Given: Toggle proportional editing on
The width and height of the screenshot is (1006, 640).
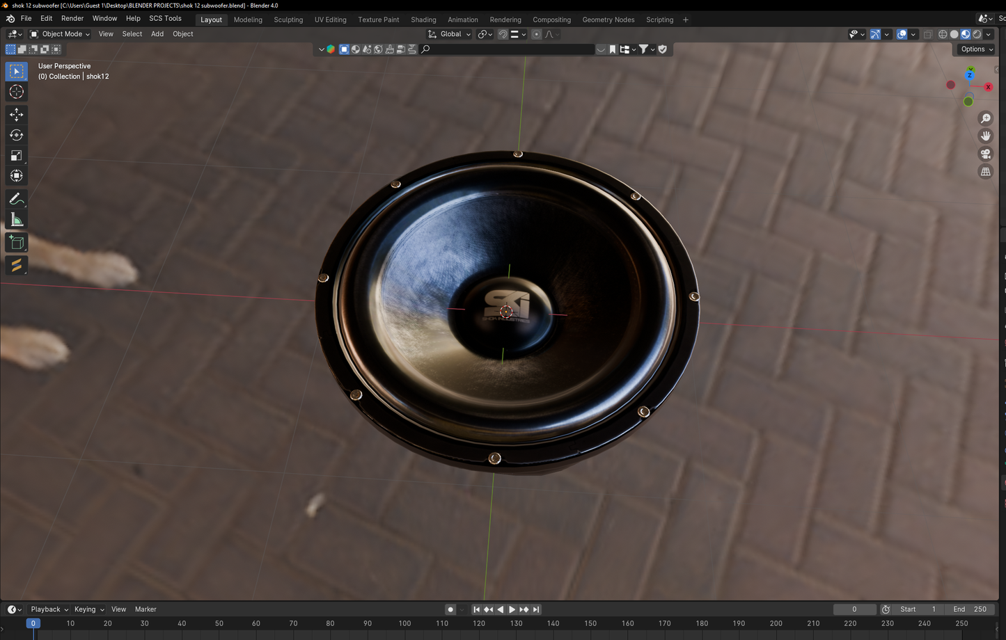Looking at the screenshot, I should [536, 34].
